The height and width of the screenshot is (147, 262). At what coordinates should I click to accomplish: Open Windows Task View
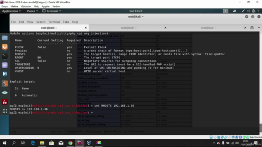23,143
